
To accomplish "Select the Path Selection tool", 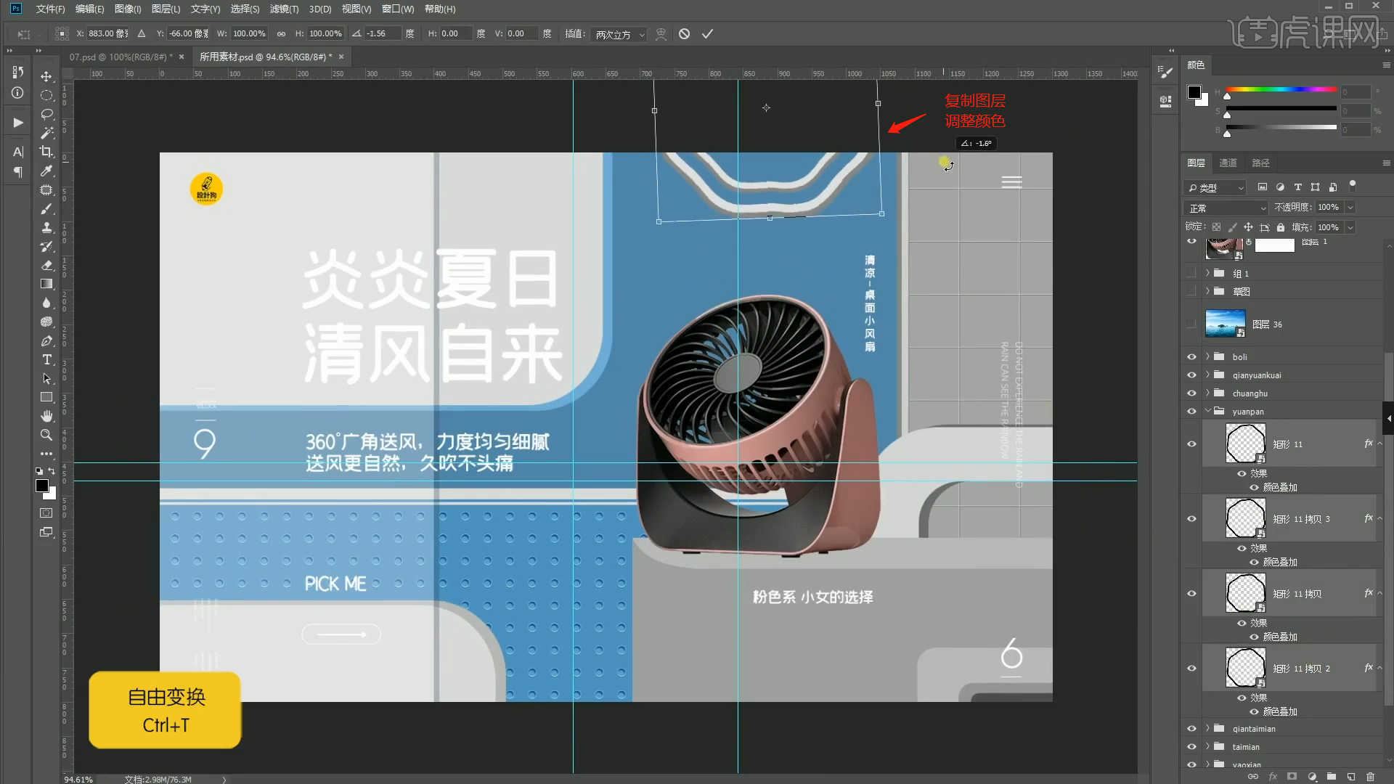I will pyautogui.click(x=46, y=378).
